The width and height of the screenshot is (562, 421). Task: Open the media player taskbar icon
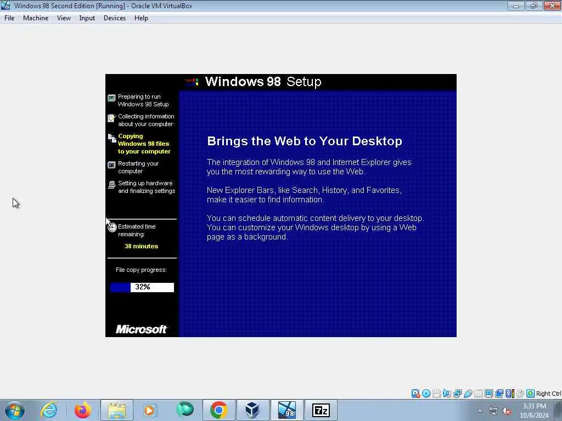coord(150,410)
